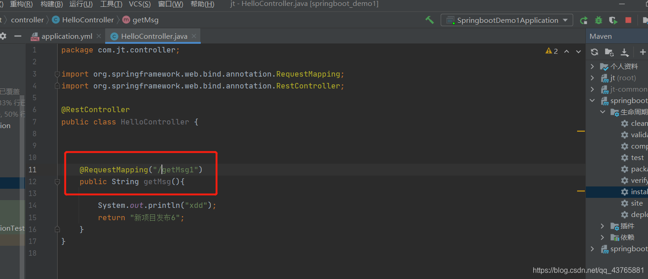Jump to previous highlighted problem arrow
Screen dimensions: 648x279
coord(567,51)
